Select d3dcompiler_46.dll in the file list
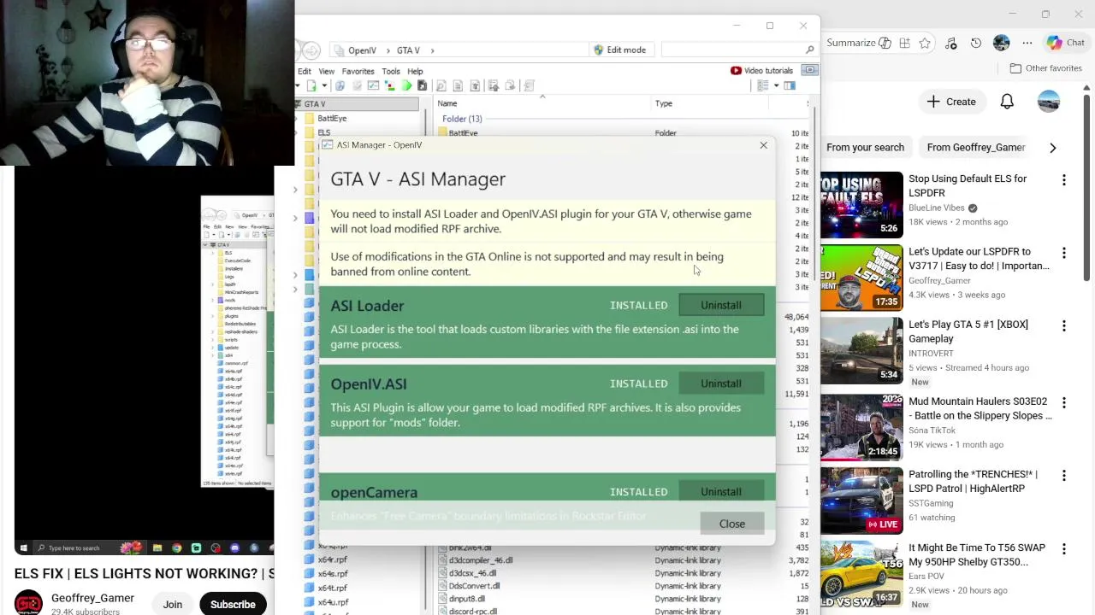Viewport: 1095px width, 615px height. [x=481, y=560]
